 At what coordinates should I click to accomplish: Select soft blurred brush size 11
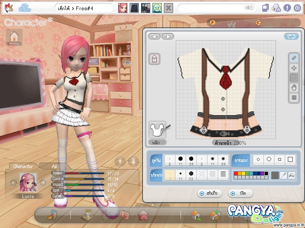click(x=212, y=160)
